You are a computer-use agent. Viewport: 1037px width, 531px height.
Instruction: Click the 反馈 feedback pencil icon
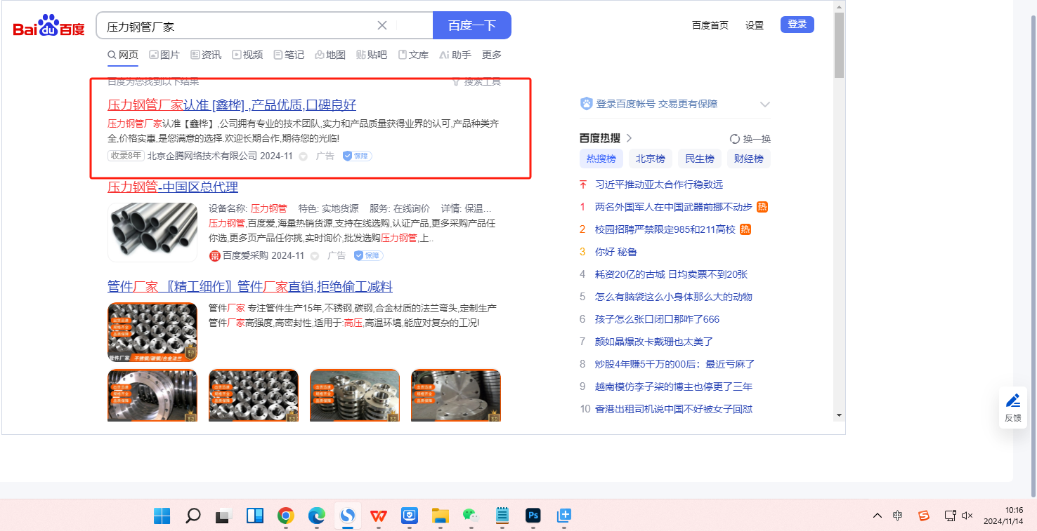click(1012, 401)
